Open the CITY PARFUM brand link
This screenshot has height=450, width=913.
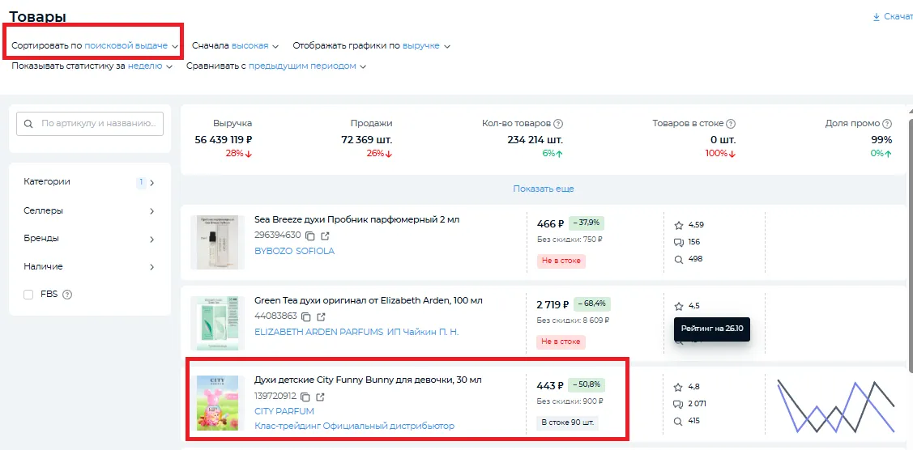(284, 411)
